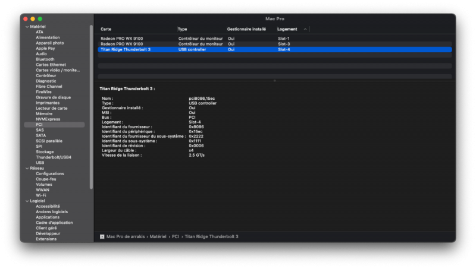The width and height of the screenshot is (476, 269).
Task: Click the pci8086,15ec name value
Action: (x=202, y=99)
